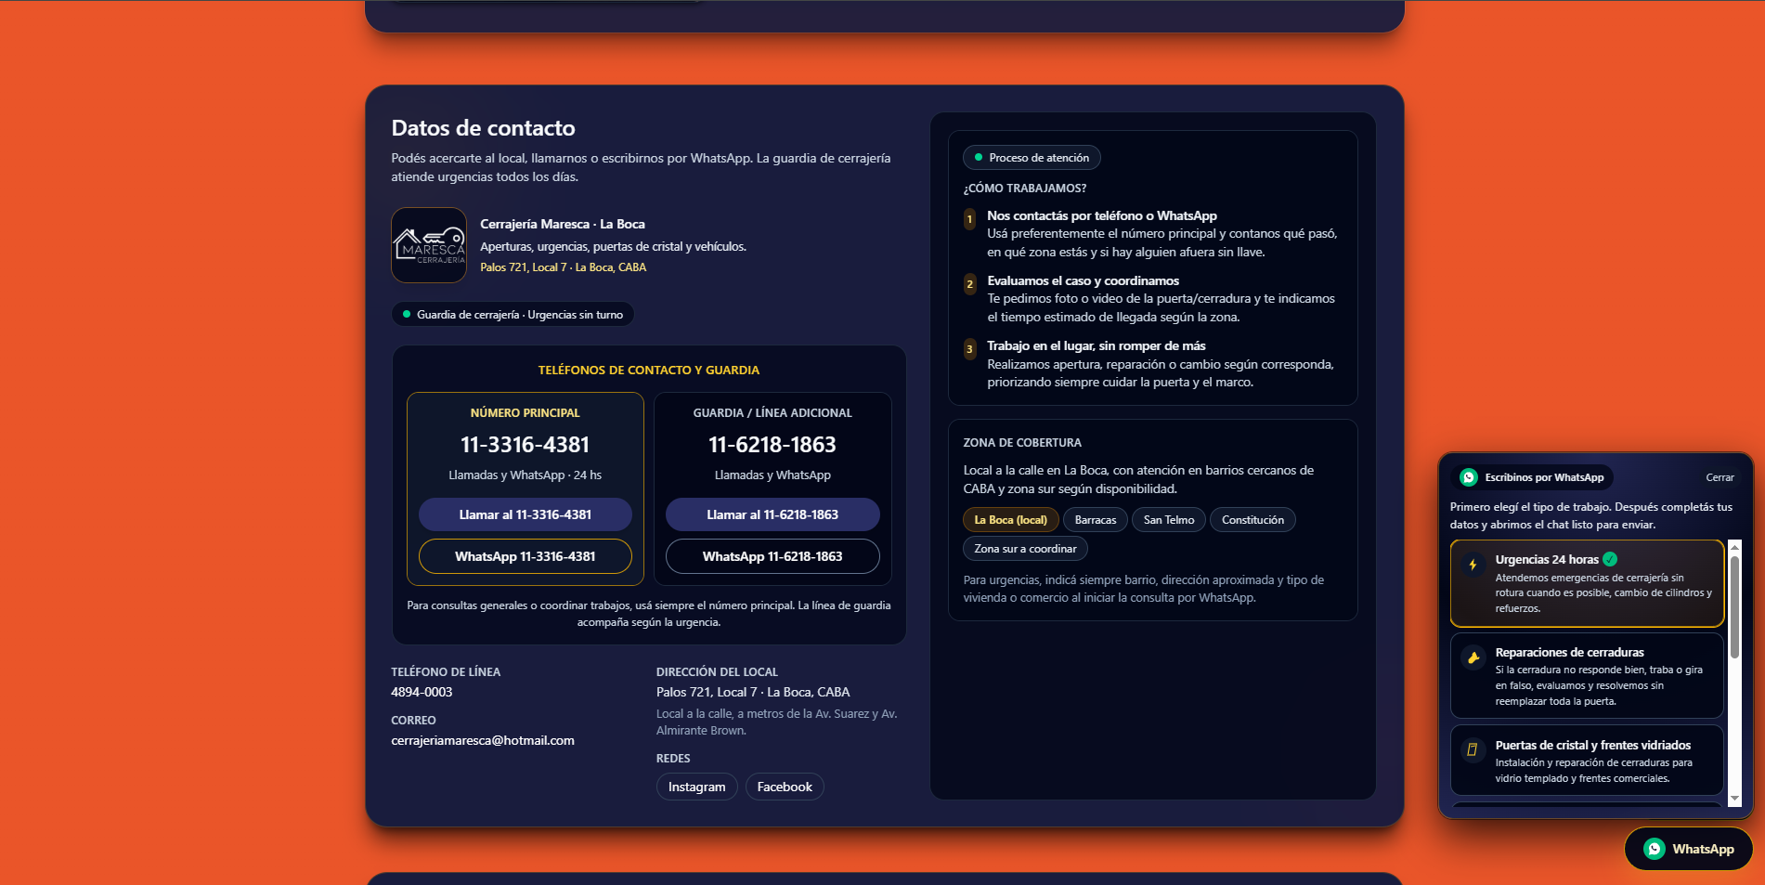Open the Guardia de cerrajería status badge
This screenshot has height=885, width=1765.
512,314
